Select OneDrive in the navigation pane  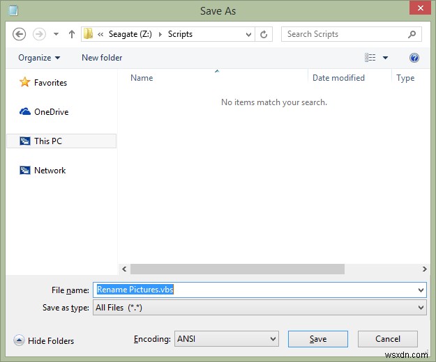51,112
